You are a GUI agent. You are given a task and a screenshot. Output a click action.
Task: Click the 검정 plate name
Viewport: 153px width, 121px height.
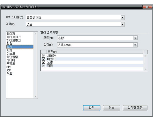pyautogui.click(x=50, y=66)
